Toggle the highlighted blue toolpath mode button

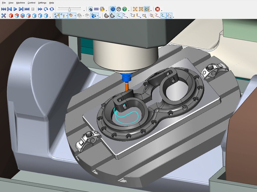click(x=113, y=9)
